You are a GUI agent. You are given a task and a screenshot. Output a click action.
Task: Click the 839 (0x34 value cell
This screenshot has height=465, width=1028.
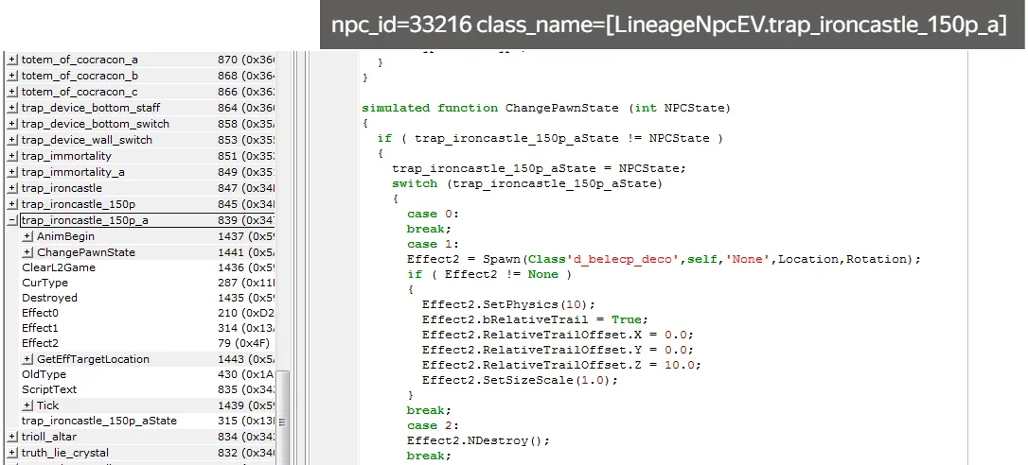click(246, 220)
